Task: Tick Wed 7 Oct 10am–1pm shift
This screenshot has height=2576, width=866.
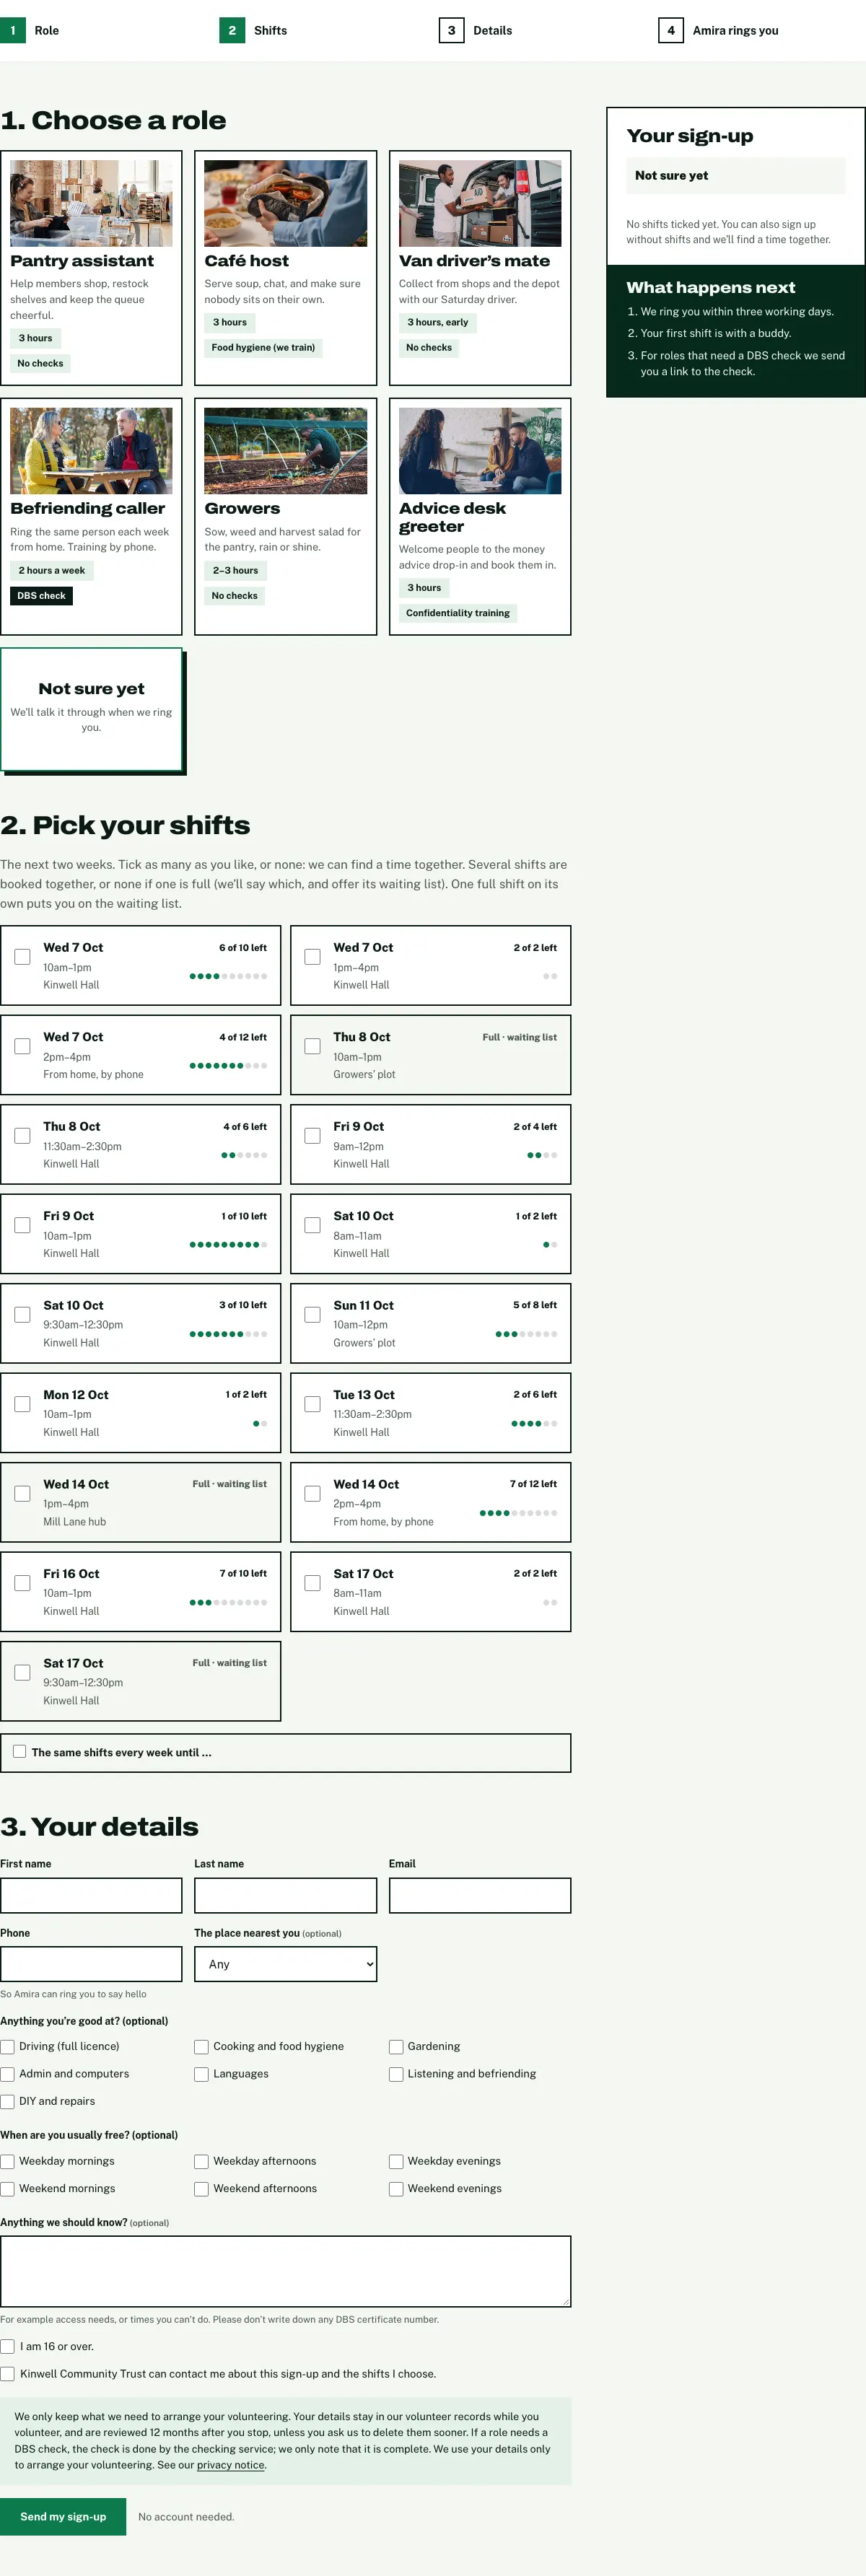Action: 22,957
